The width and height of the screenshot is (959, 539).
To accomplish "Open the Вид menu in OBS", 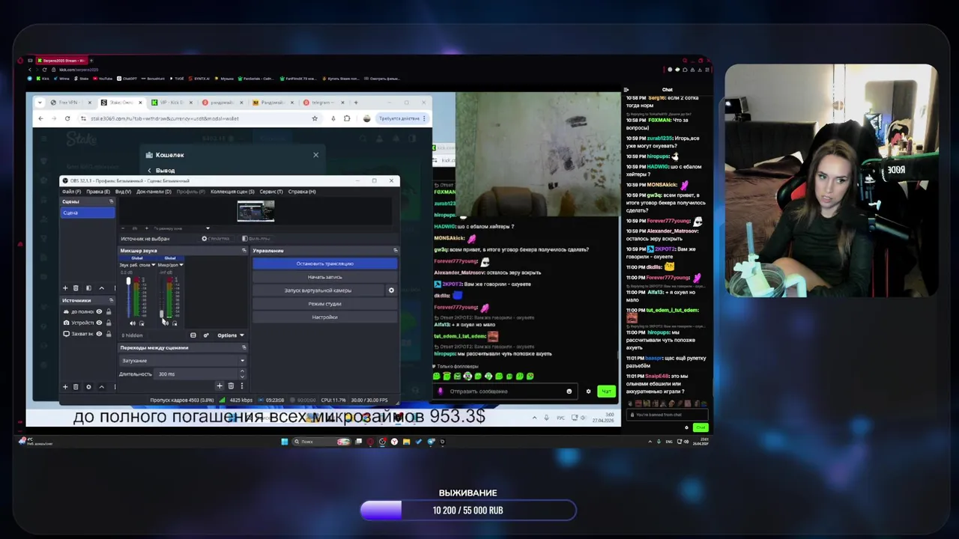I will 123,192.
